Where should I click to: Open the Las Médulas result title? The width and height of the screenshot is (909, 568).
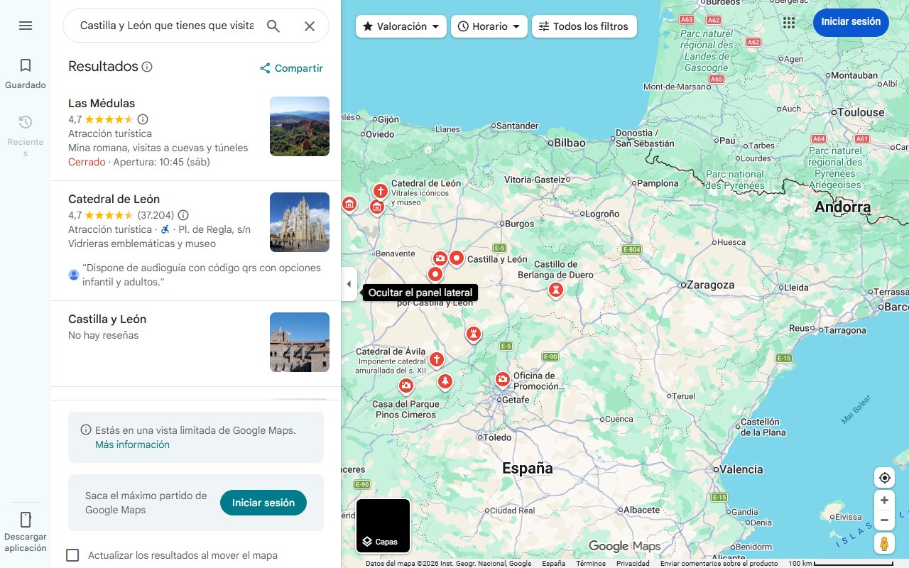[102, 103]
